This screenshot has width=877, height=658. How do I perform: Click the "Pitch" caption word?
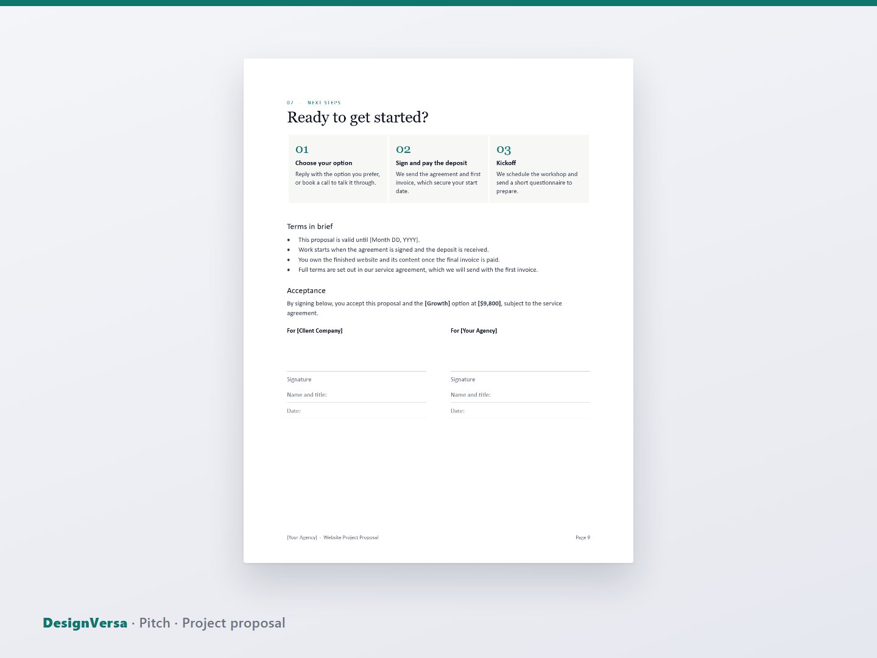click(155, 623)
